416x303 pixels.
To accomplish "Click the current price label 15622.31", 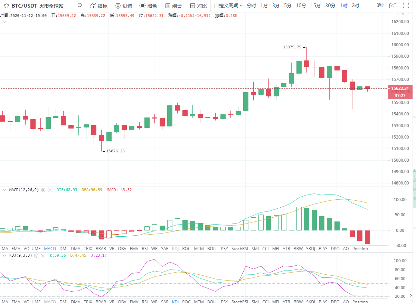I will click(400, 88).
